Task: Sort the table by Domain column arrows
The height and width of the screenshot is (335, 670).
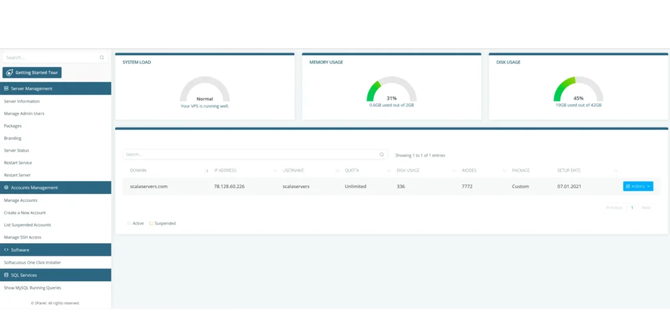Action: pyautogui.click(x=206, y=170)
